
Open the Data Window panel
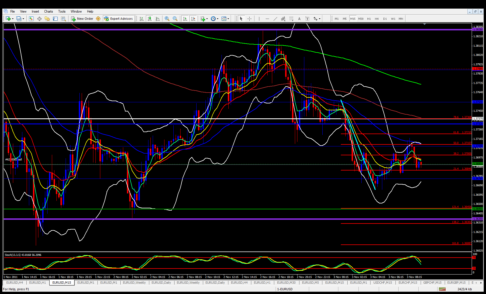pyautogui.click(x=39, y=19)
